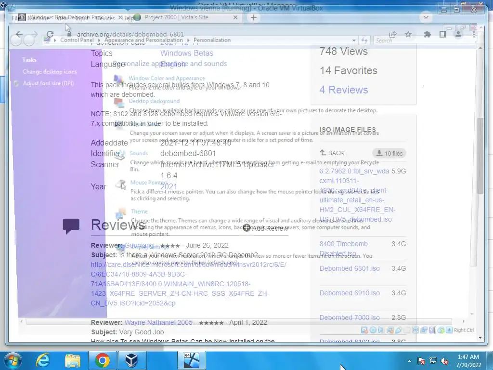Click the Desktop Background icon

(119, 103)
